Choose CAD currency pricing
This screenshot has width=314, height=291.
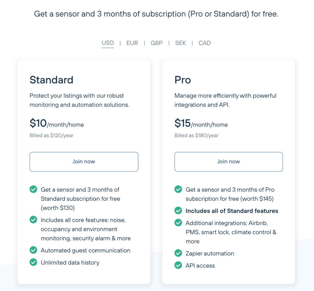tap(205, 43)
